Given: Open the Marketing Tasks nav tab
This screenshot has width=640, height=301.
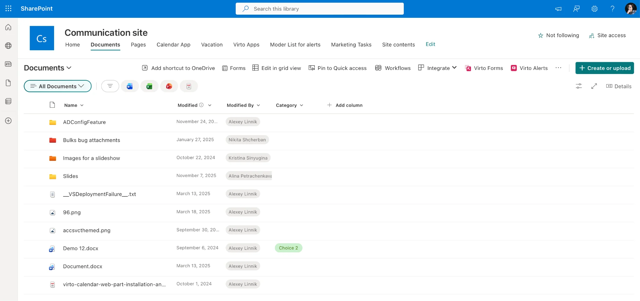Looking at the screenshot, I should (x=351, y=45).
